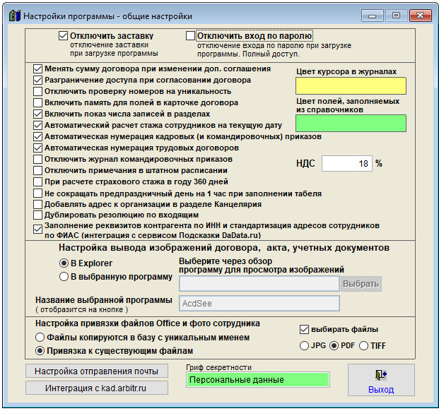Click the AcdSee program name field
The height and width of the screenshot is (411, 439).
259,304
